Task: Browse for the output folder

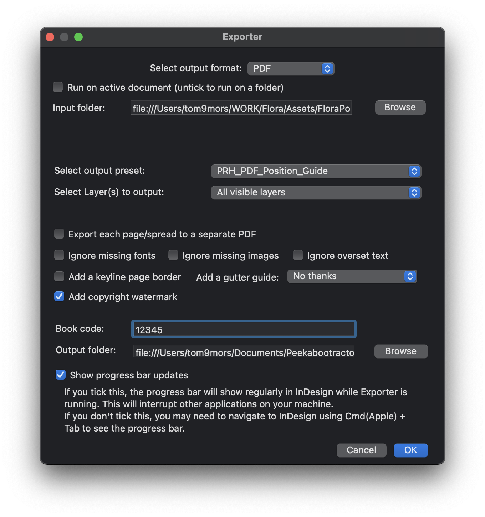Action: [x=401, y=351]
